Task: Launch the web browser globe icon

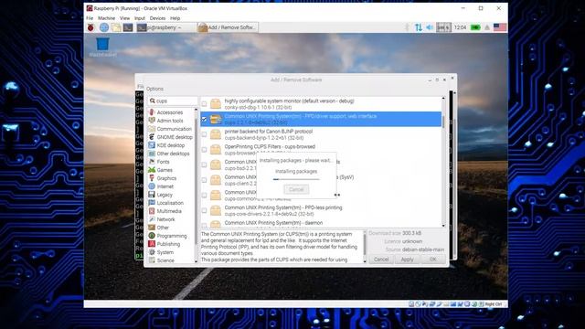Action: 104,27
